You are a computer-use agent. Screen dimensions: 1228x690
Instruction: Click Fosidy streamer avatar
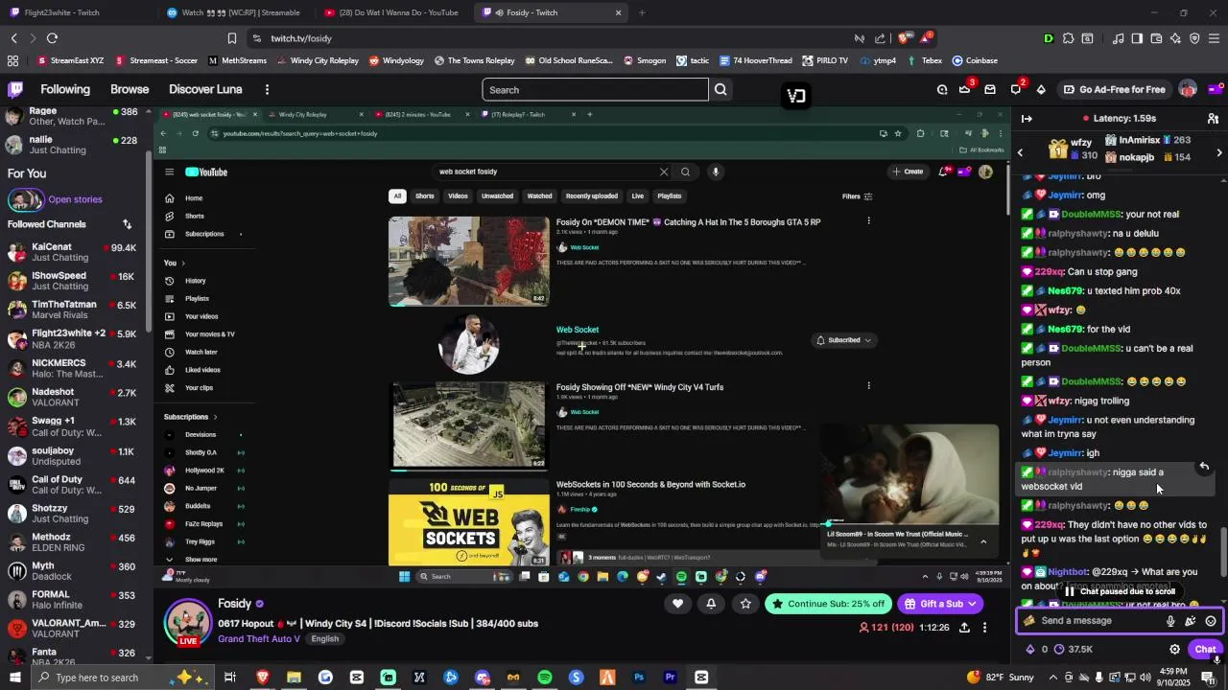188,623
